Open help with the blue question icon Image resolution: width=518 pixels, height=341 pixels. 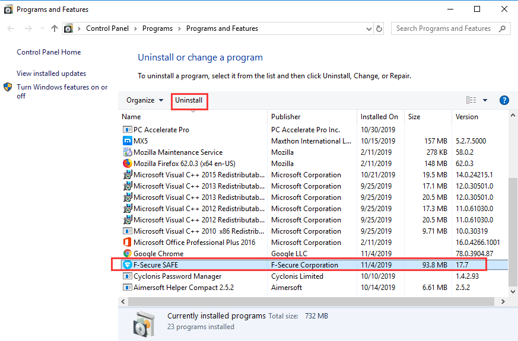pyautogui.click(x=504, y=100)
